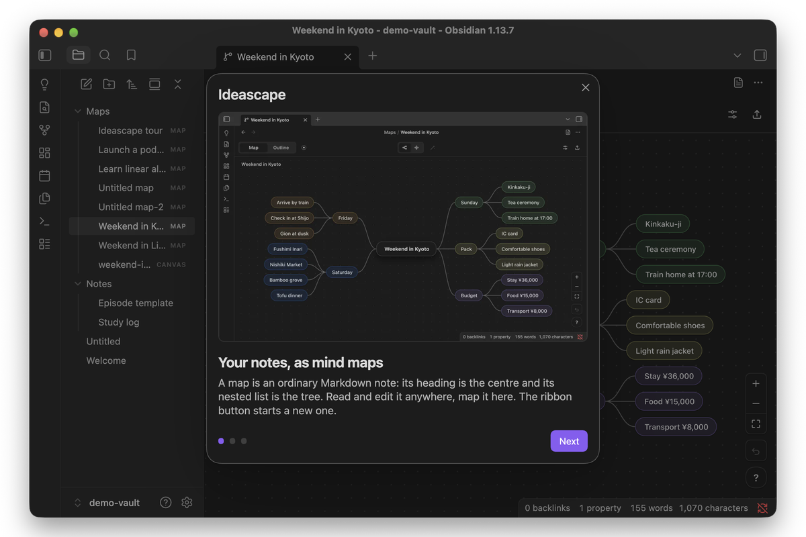This screenshot has width=806, height=537.
Task: Open the bookmarks icon
Action: click(x=131, y=55)
